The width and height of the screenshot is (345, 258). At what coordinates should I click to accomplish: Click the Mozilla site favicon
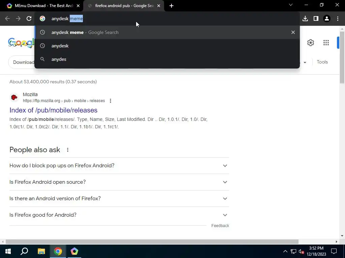(14, 97)
